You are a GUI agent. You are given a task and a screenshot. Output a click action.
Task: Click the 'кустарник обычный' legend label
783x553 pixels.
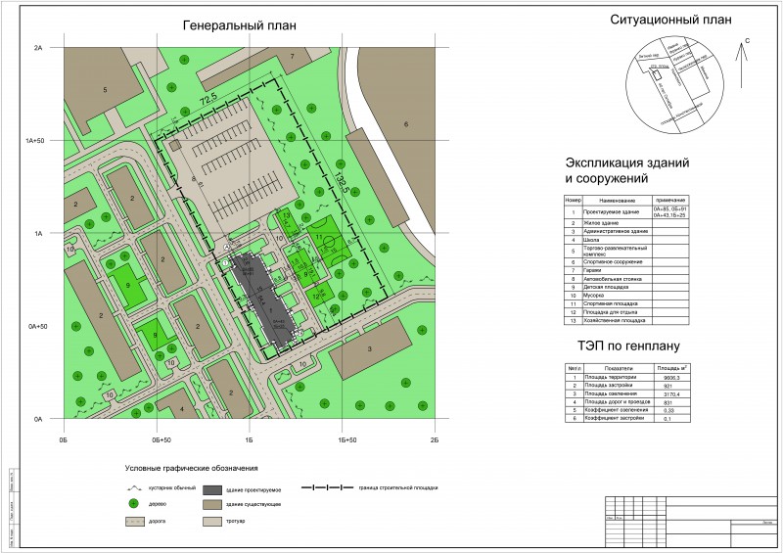172,488
